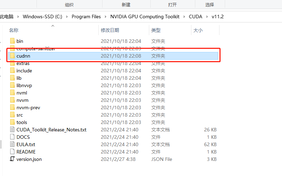Viewport: 282px width, 176px height.
Task: Click the EULA.txt document icon
Action: pyautogui.click(x=12, y=144)
